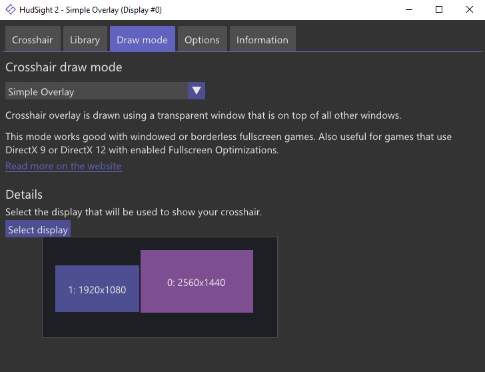The width and height of the screenshot is (485, 372).
Task: Click the HudSight logo in the title bar
Action: [11, 10]
